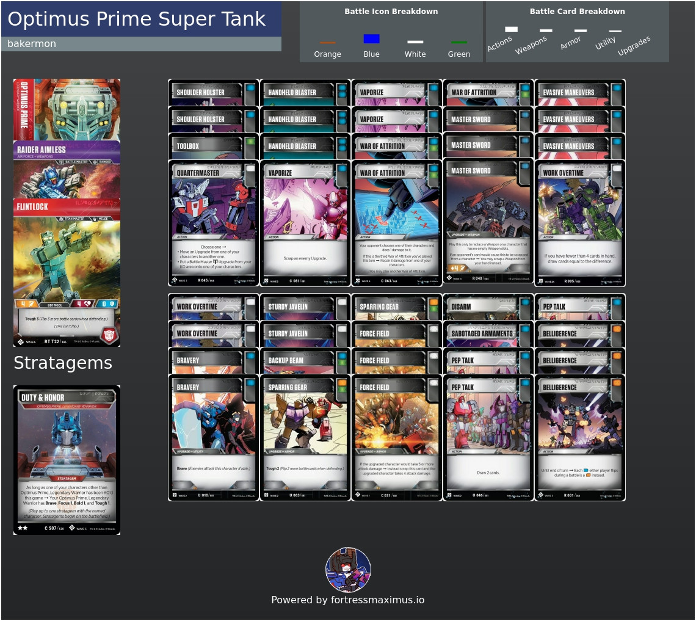Select the Backup Beam card header
This screenshot has height=621, width=696.
point(305,360)
